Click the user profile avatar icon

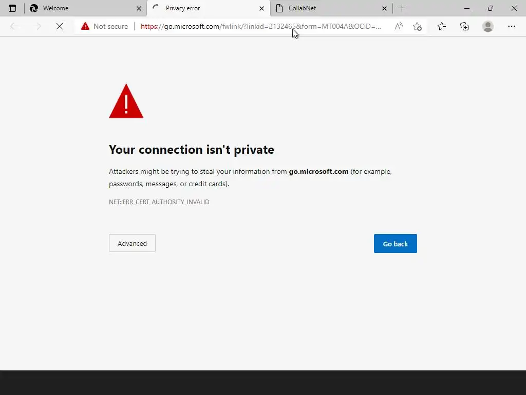tap(488, 26)
